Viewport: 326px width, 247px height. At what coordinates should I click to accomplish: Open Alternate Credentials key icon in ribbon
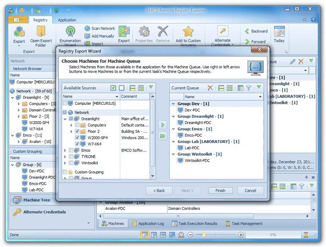point(223,31)
